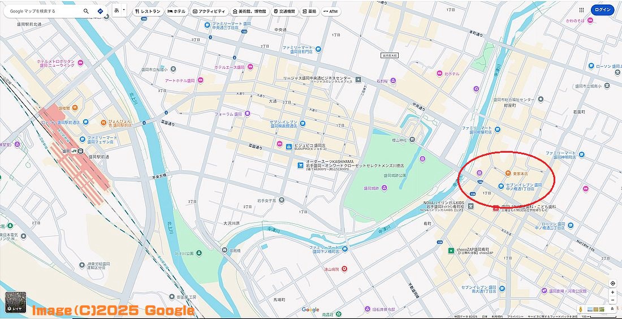Filter map by ホテル chip
Image resolution: width=622 pixels, height=319 pixels.
click(176, 11)
